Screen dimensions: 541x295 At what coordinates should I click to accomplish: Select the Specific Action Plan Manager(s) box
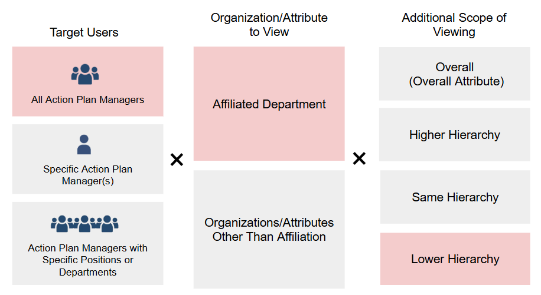(x=87, y=159)
